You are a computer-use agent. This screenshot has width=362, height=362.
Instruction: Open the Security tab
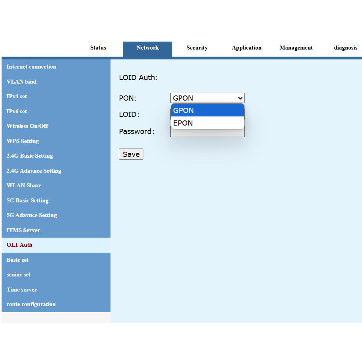(197, 48)
